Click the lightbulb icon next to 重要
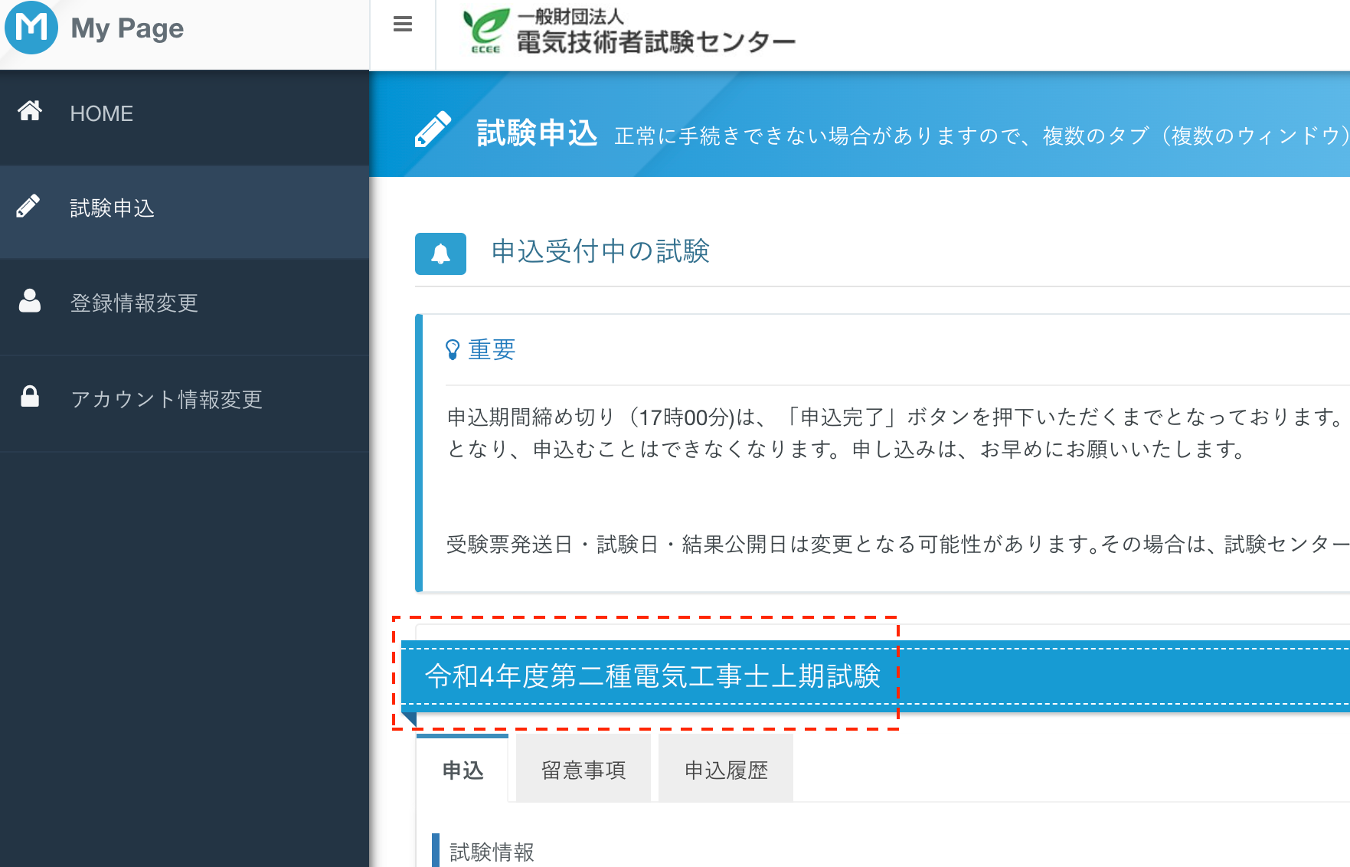Viewport: 1350px width, 867px height. pos(453,350)
